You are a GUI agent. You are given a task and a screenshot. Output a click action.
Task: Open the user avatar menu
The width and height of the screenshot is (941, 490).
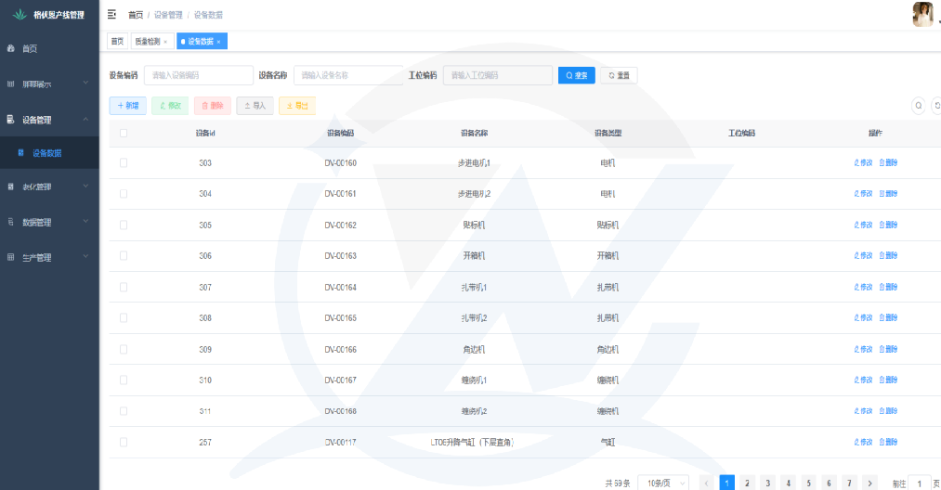click(x=922, y=15)
